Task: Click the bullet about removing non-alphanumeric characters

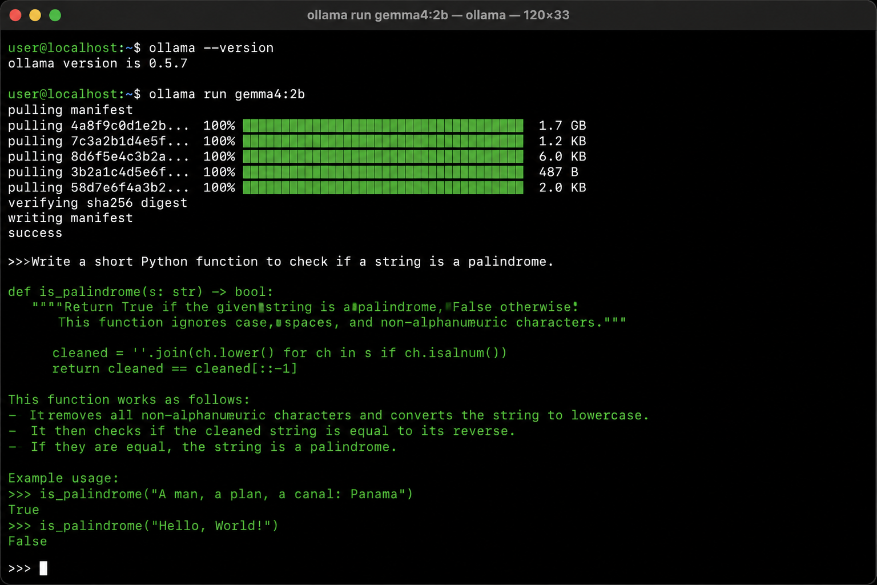Action: (329, 415)
